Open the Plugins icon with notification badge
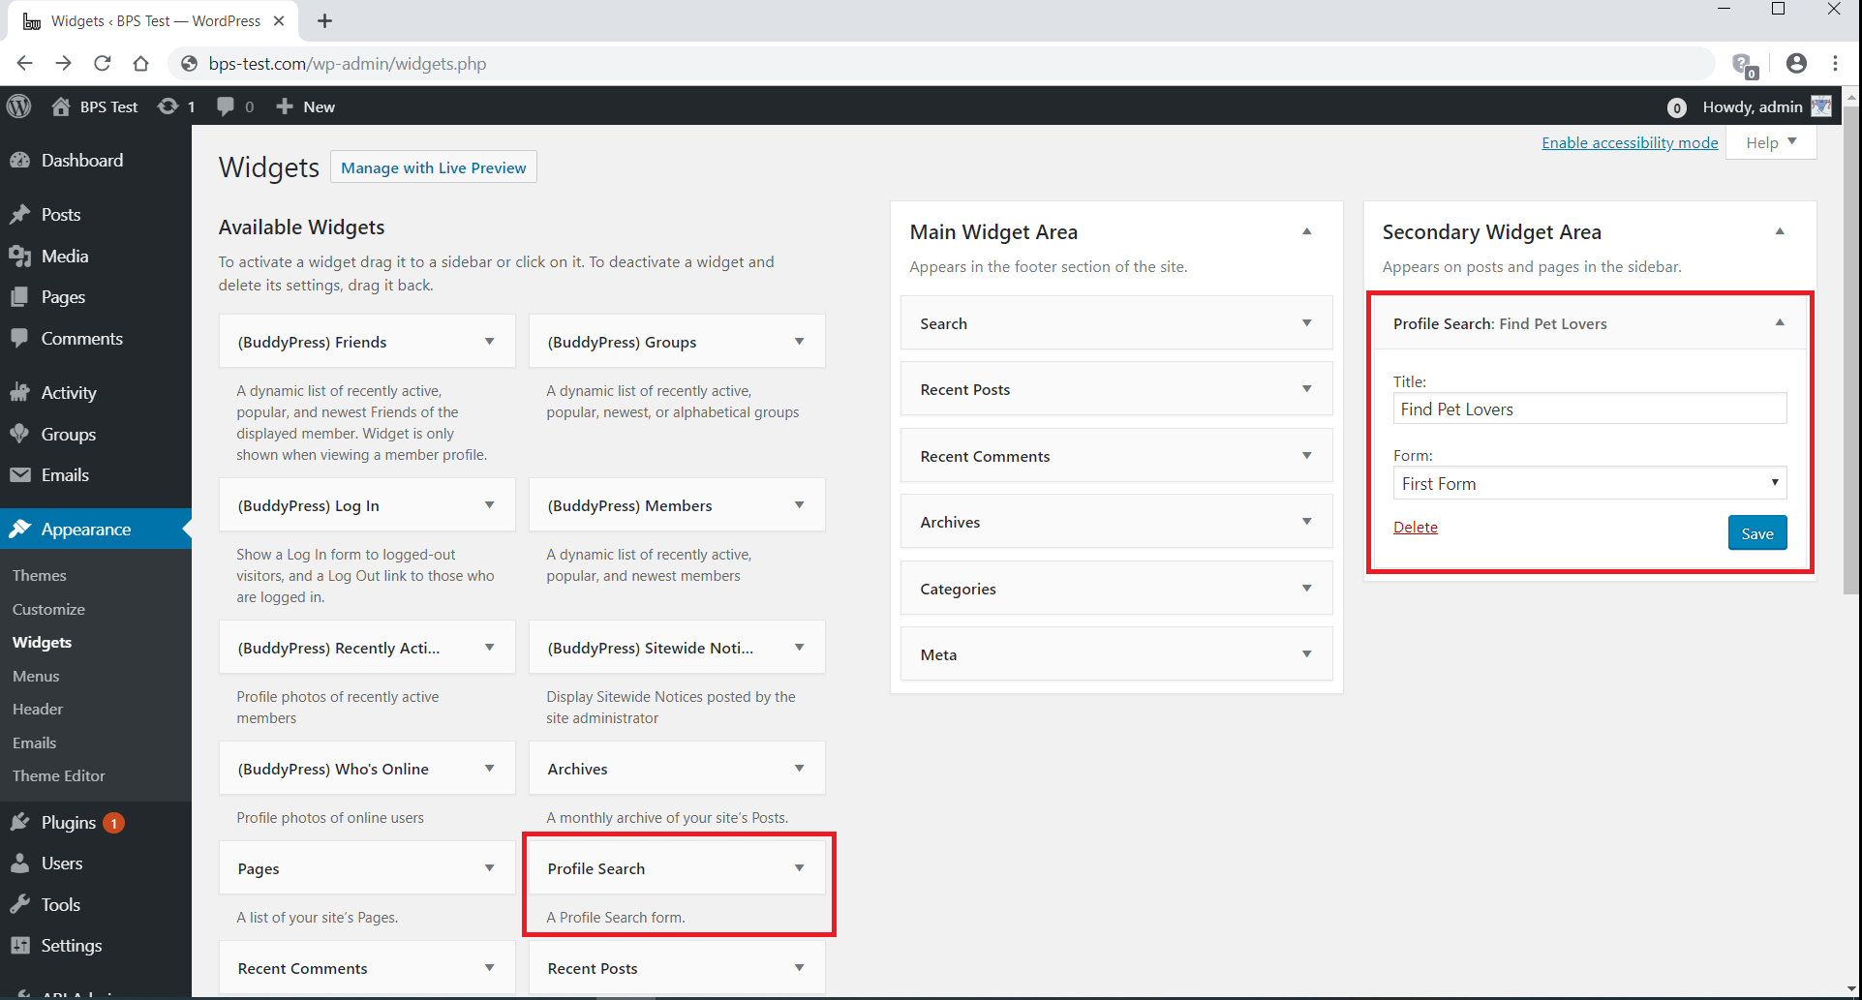 [21, 822]
